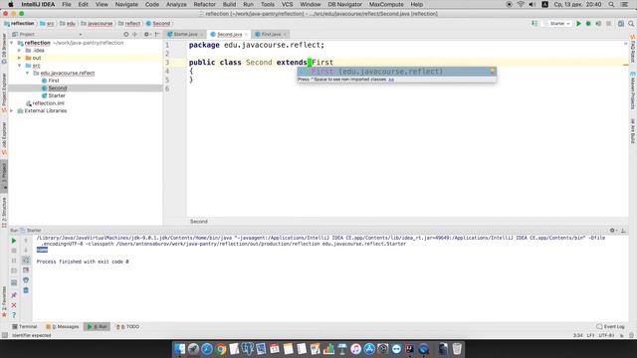
Task: Open Run panel help with the question mark icon
Action: 14,314
